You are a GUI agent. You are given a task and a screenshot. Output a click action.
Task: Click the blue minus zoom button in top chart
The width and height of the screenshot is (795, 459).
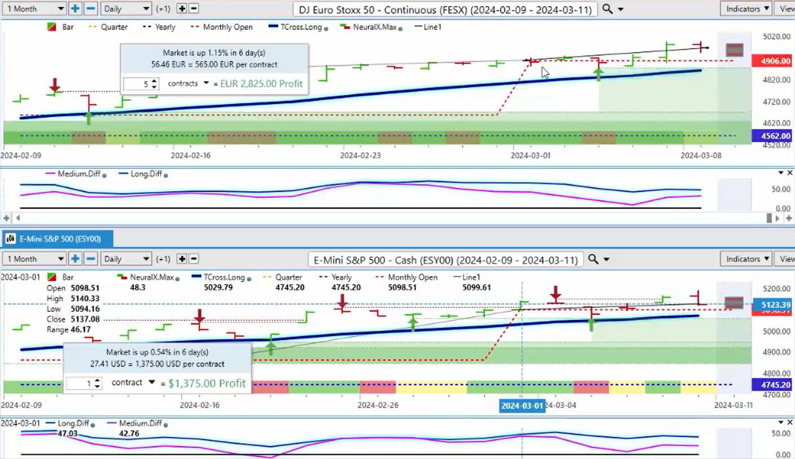[x=91, y=9]
